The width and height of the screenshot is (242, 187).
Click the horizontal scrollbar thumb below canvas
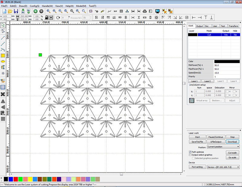(x=122, y=174)
